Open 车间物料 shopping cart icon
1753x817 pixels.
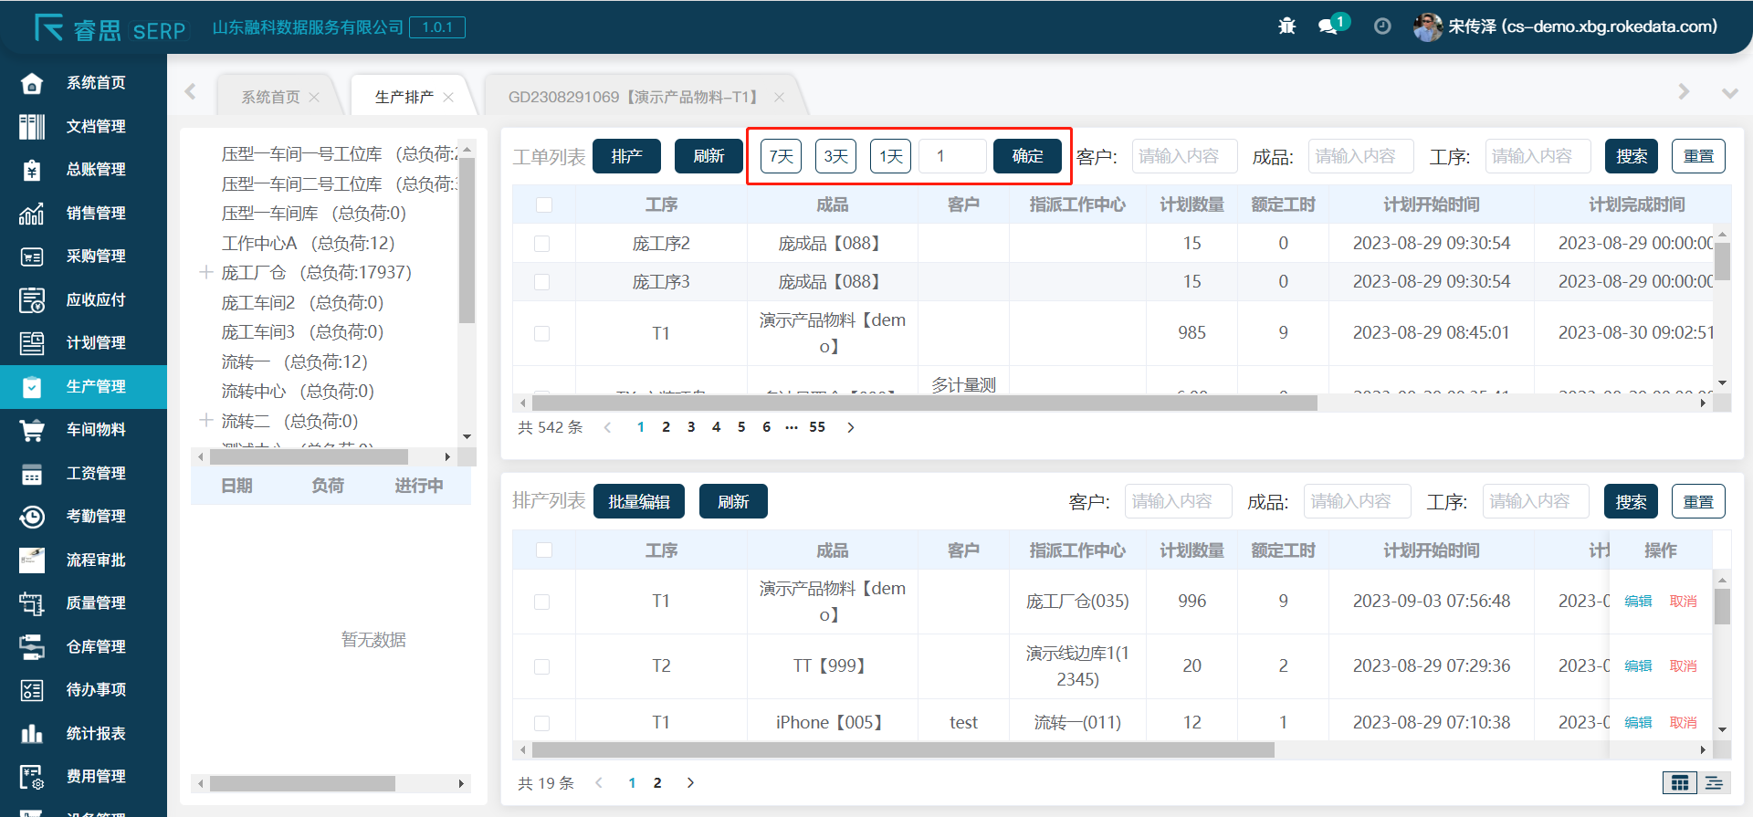click(x=32, y=430)
